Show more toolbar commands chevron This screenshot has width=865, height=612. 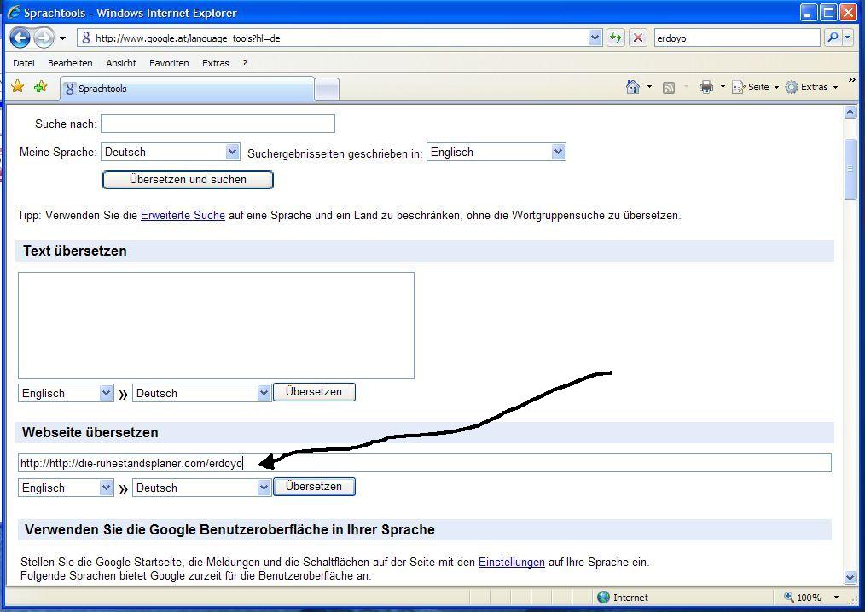[851, 80]
